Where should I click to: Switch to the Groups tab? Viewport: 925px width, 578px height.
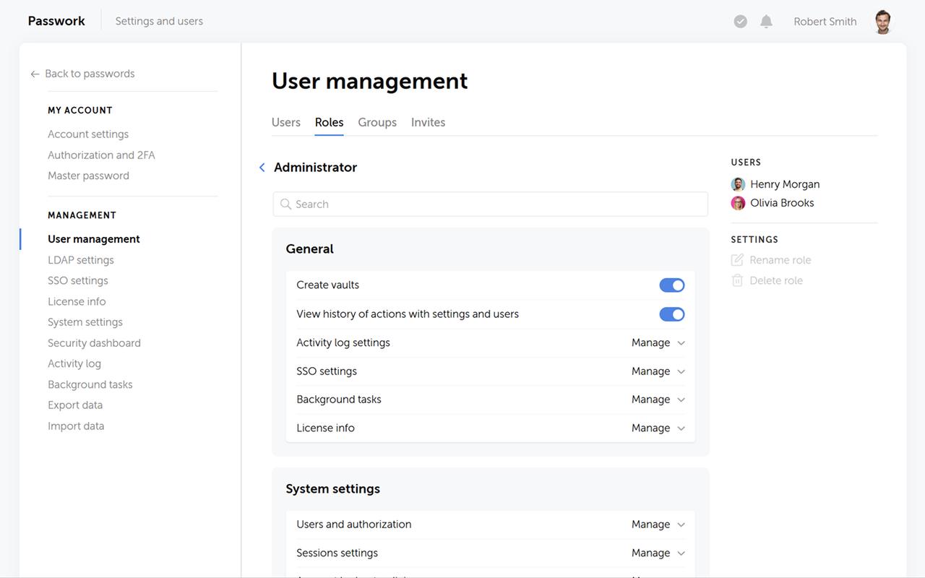pyautogui.click(x=377, y=122)
